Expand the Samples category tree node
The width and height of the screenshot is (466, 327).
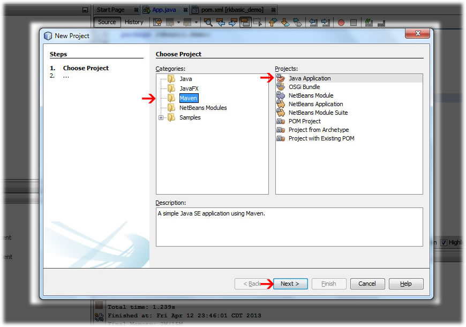tap(161, 117)
